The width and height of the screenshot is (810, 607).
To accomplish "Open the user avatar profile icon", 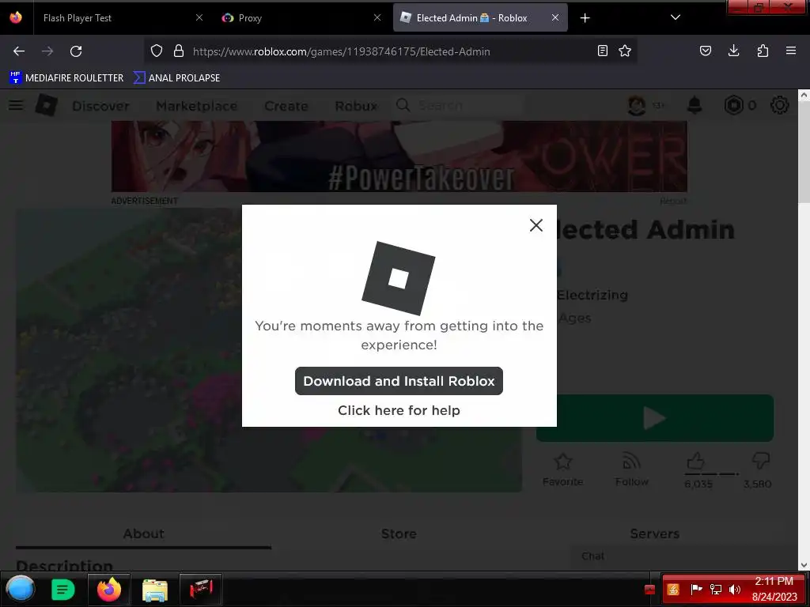I will [637, 105].
